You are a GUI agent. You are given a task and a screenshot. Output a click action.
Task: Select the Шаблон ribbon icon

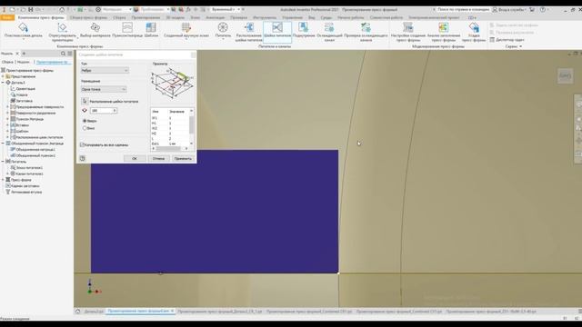tap(151, 27)
